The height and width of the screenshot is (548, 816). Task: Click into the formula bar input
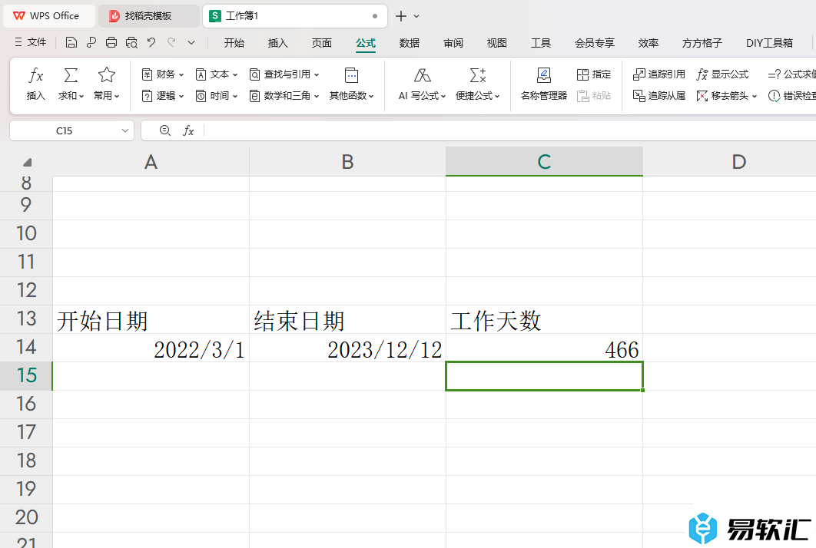pos(510,130)
